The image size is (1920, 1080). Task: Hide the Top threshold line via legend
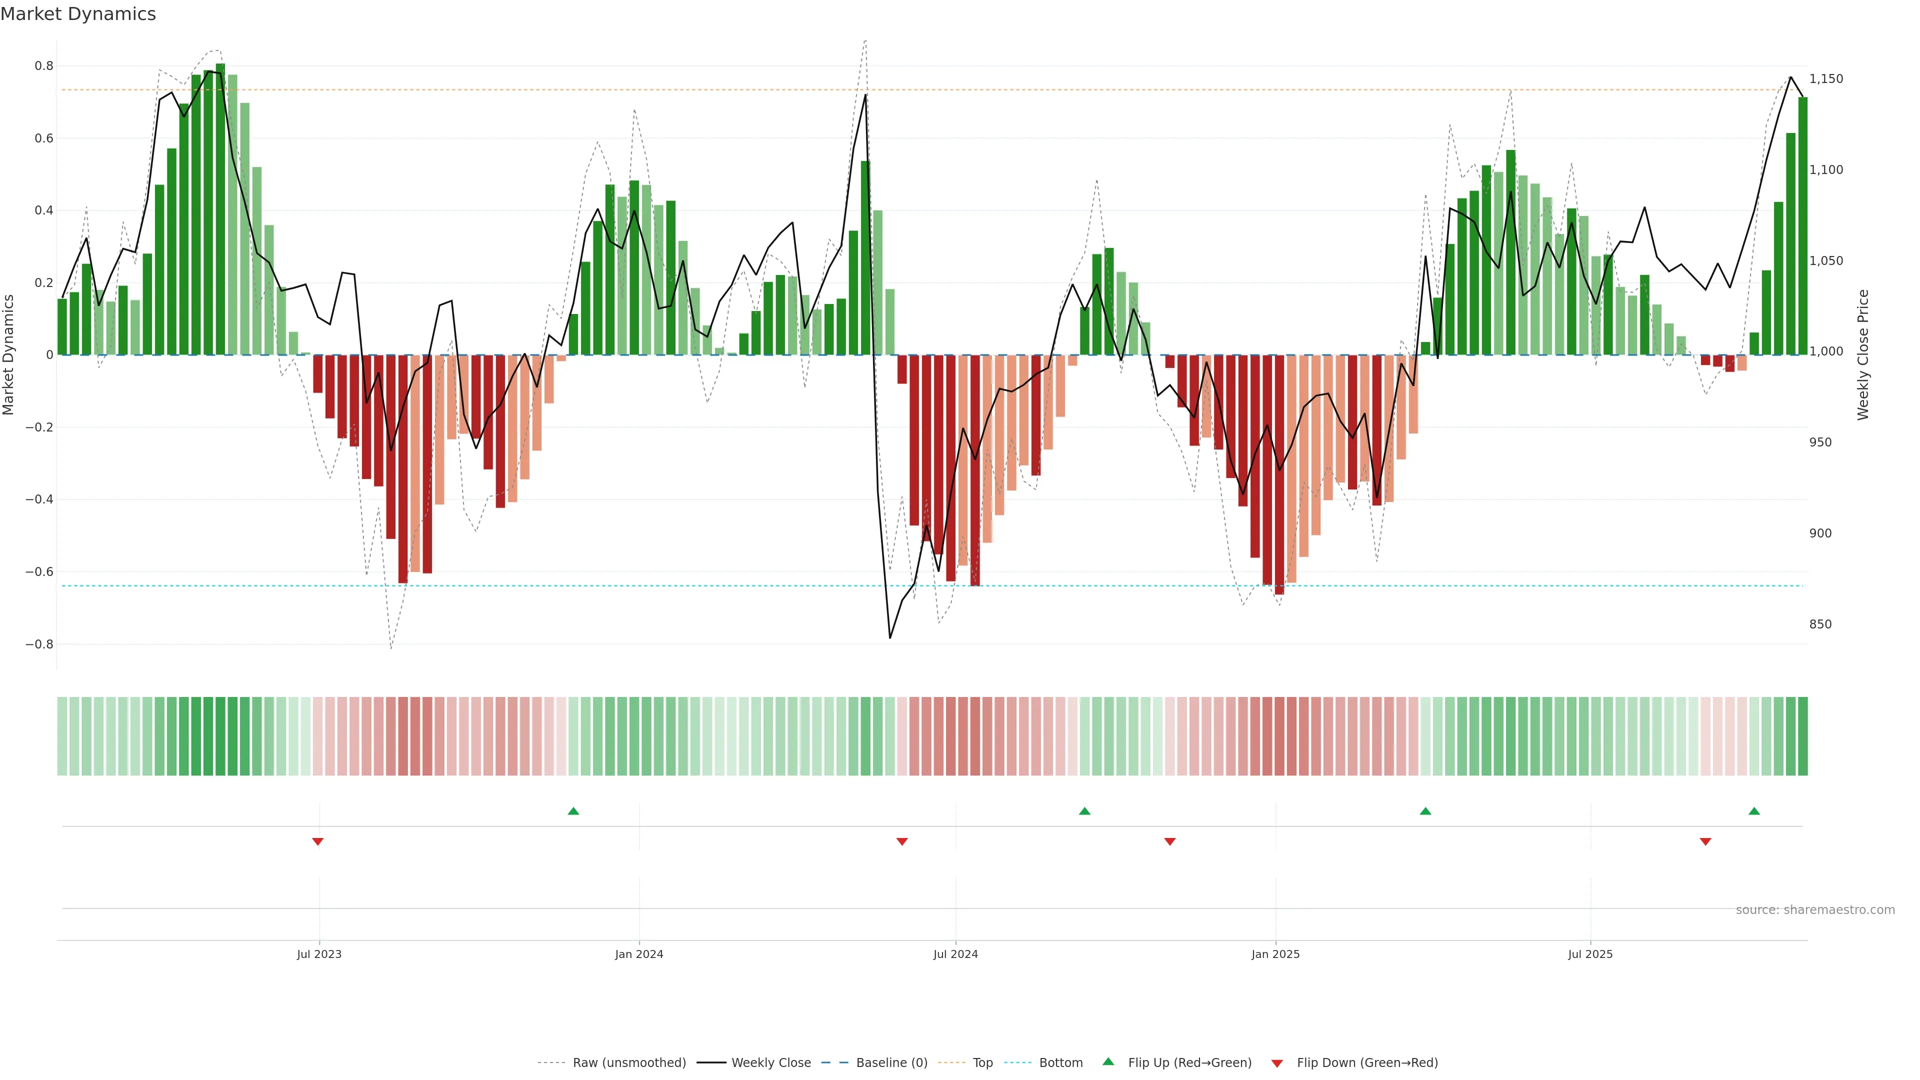982,1063
